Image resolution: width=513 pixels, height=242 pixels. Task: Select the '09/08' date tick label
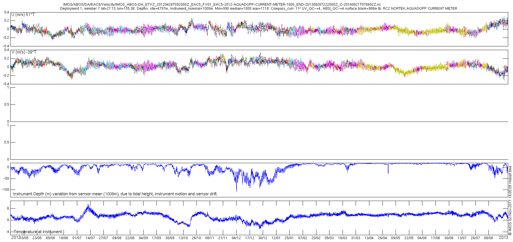pyautogui.click(x=117, y=238)
